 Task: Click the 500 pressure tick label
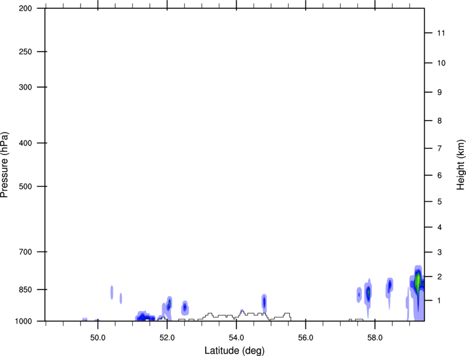click(25, 186)
